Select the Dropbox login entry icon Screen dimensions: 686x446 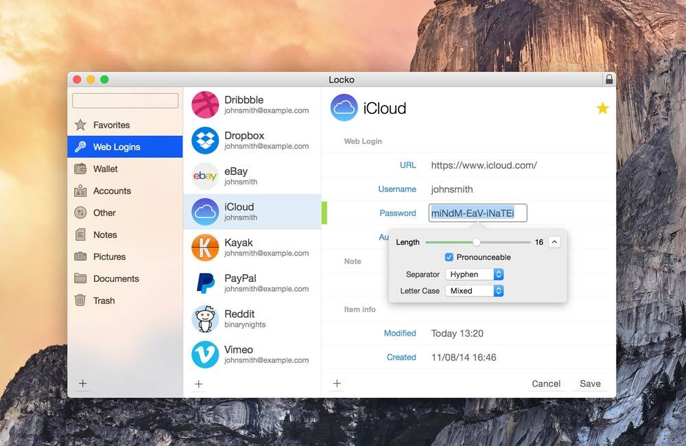pyautogui.click(x=205, y=141)
